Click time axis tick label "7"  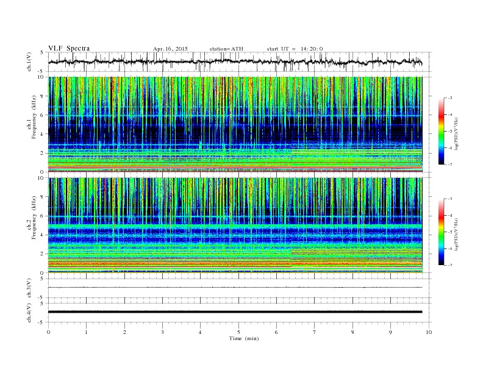click(315, 332)
